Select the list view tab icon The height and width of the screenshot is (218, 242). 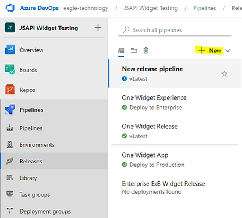[x=121, y=50]
